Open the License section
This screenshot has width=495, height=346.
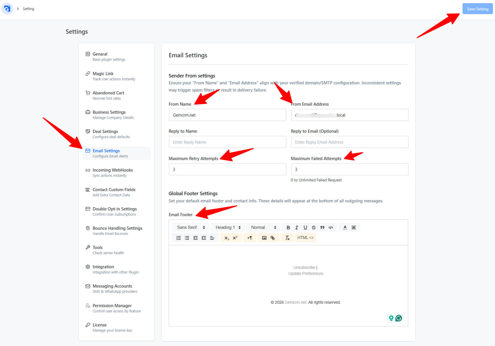point(116,327)
